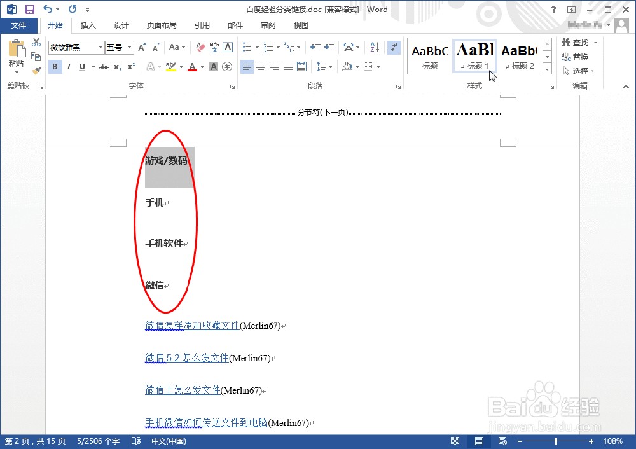Open link 微信上怎么发文件
This screenshot has width=636, height=449.
coord(183,390)
